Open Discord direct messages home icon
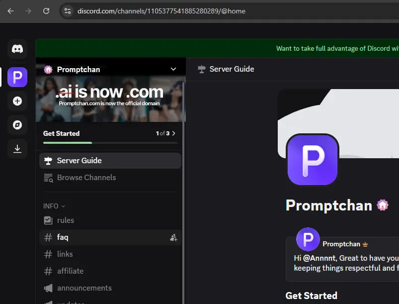399x304 pixels. [17, 49]
